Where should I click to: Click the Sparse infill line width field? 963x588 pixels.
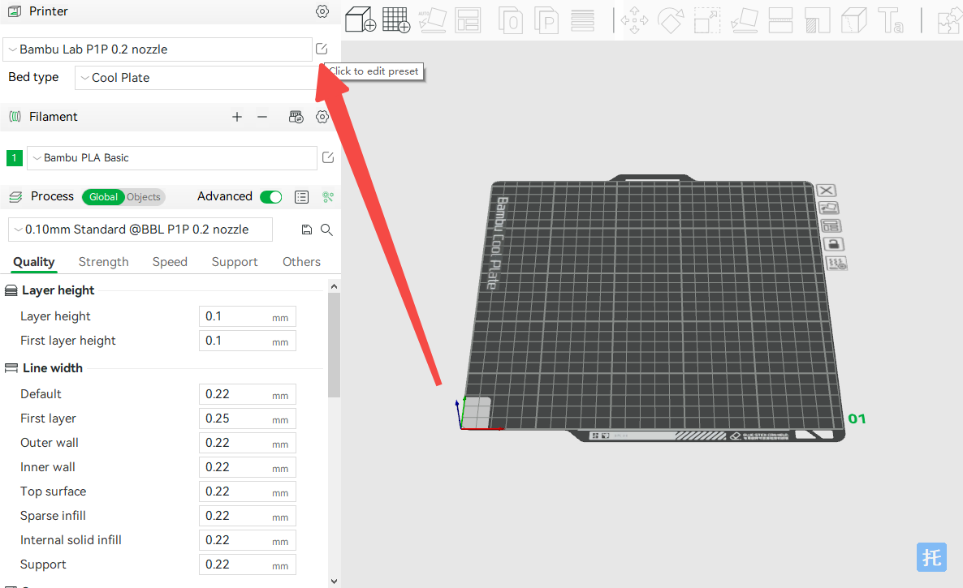[x=248, y=517]
